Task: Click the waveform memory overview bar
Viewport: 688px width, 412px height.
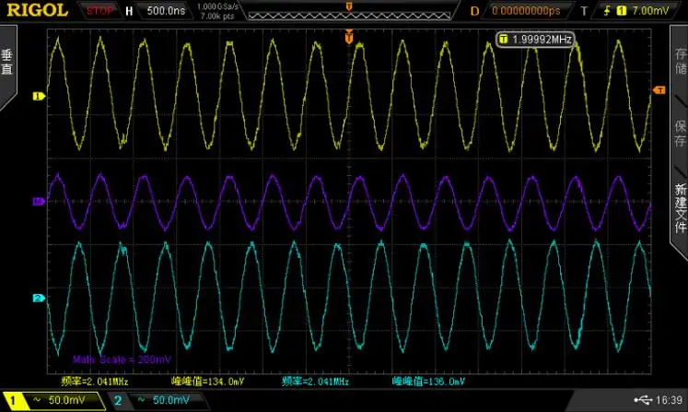Action: click(347, 15)
